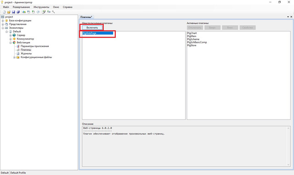Image resolution: width=294 pixels, height=175 pixels.
Task: Click the instance status toolbar icon
Action: point(38,12)
